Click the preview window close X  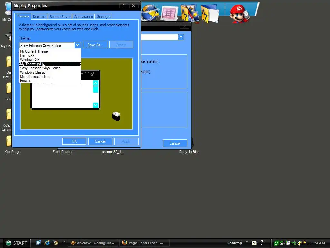[92, 75]
